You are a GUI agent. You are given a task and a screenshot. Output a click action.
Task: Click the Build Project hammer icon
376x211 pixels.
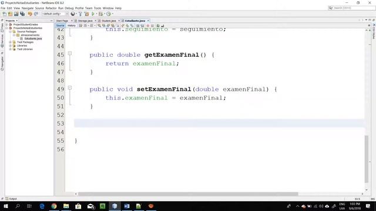80,14
